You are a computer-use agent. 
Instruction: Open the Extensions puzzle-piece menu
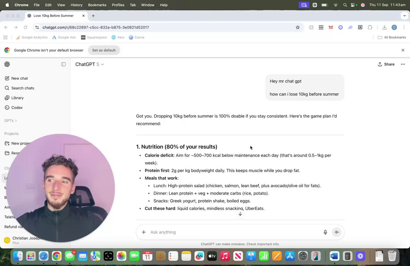[370, 28]
